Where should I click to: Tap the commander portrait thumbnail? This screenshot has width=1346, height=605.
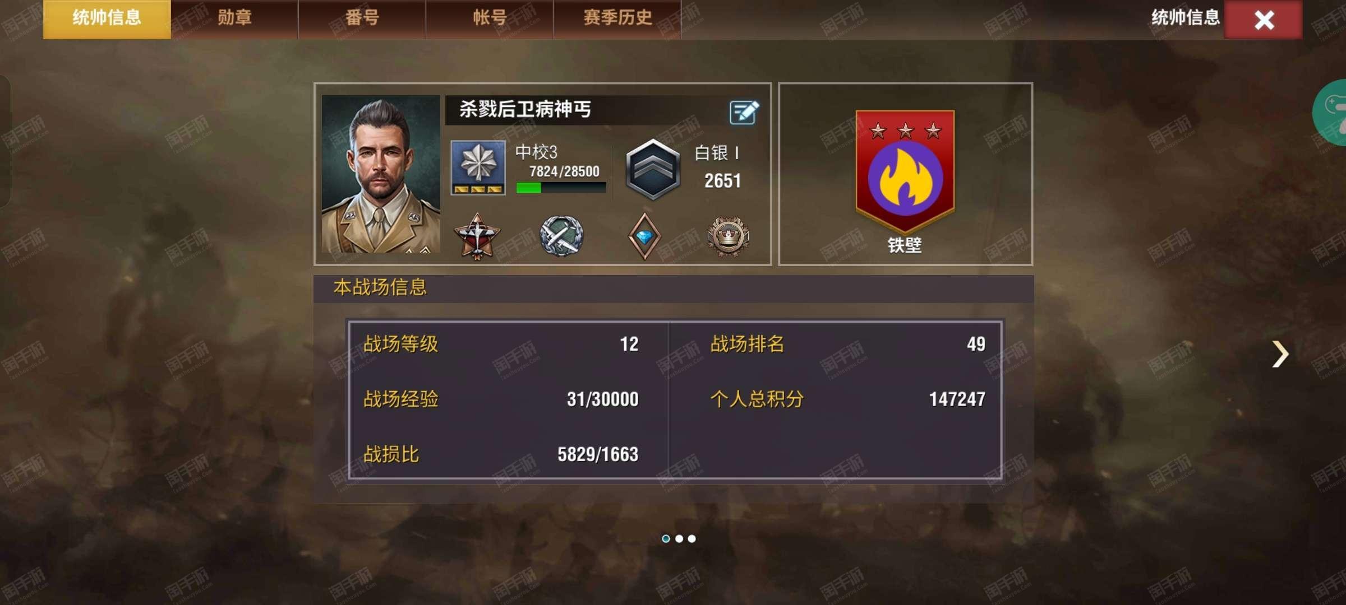[x=381, y=174]
